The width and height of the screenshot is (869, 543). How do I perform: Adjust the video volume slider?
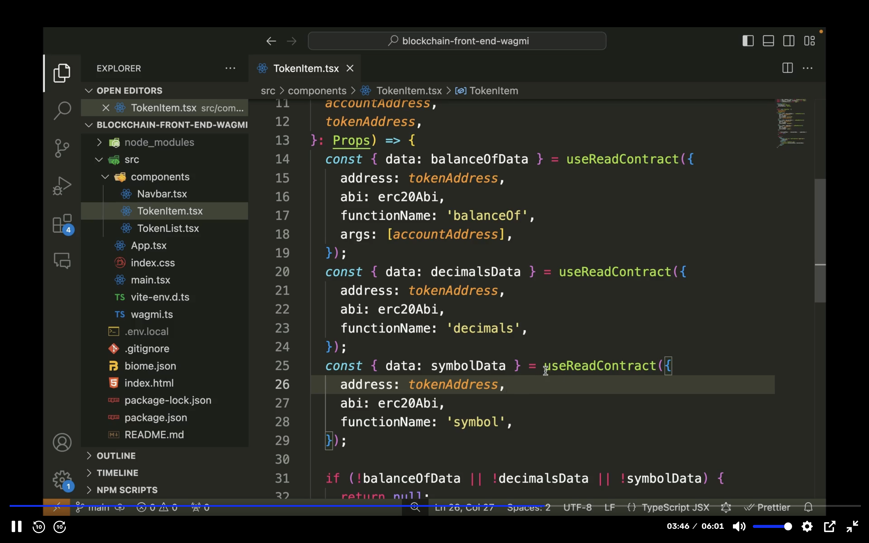point(772,526)
